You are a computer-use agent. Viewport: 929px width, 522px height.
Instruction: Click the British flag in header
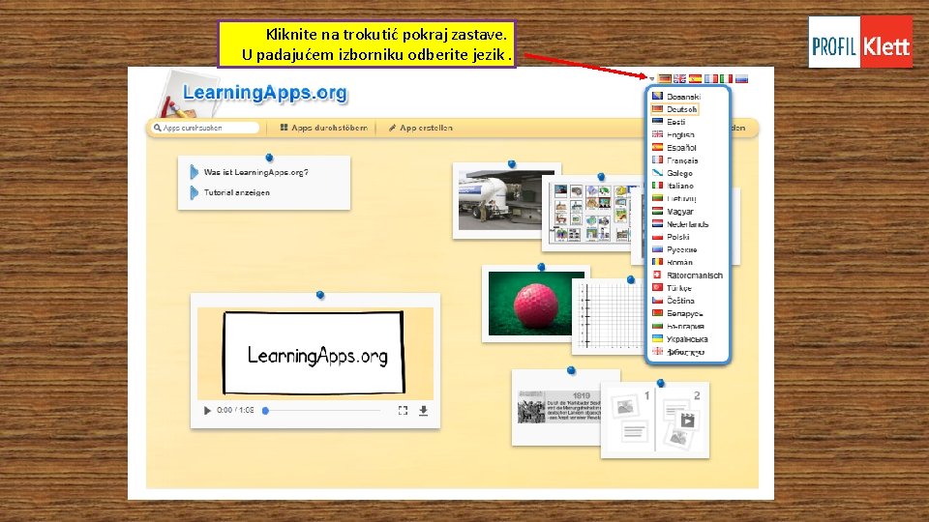[679, 78]
